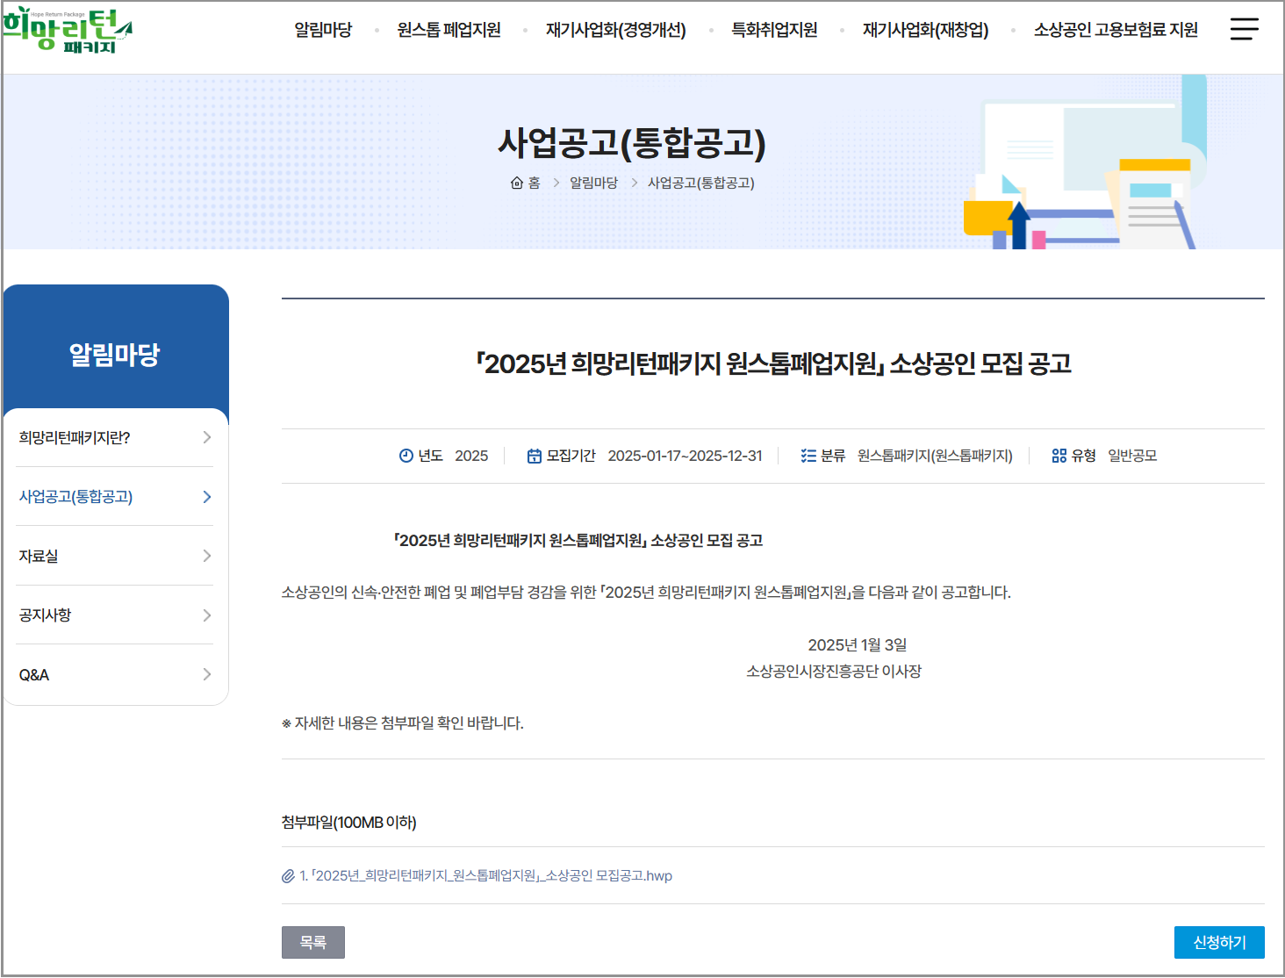
Task: Click the home icon in breadcrumb
Action: pos(517,183)
